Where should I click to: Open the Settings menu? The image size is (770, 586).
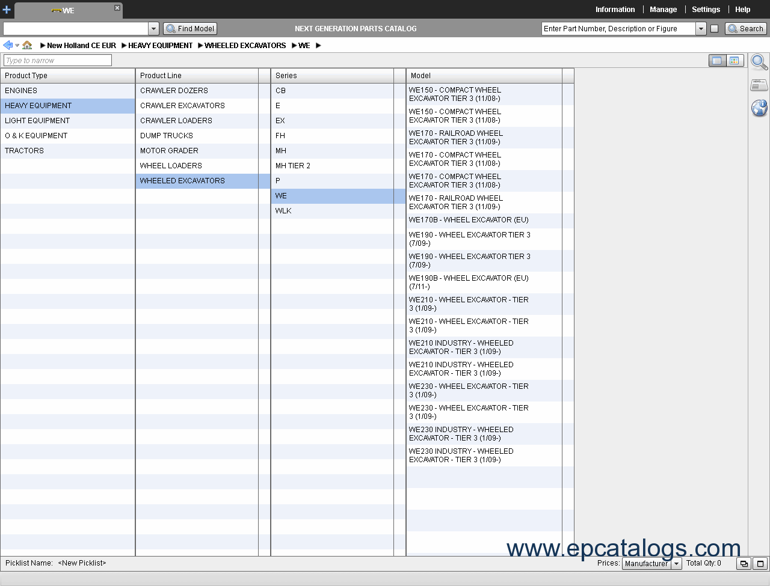706,10
